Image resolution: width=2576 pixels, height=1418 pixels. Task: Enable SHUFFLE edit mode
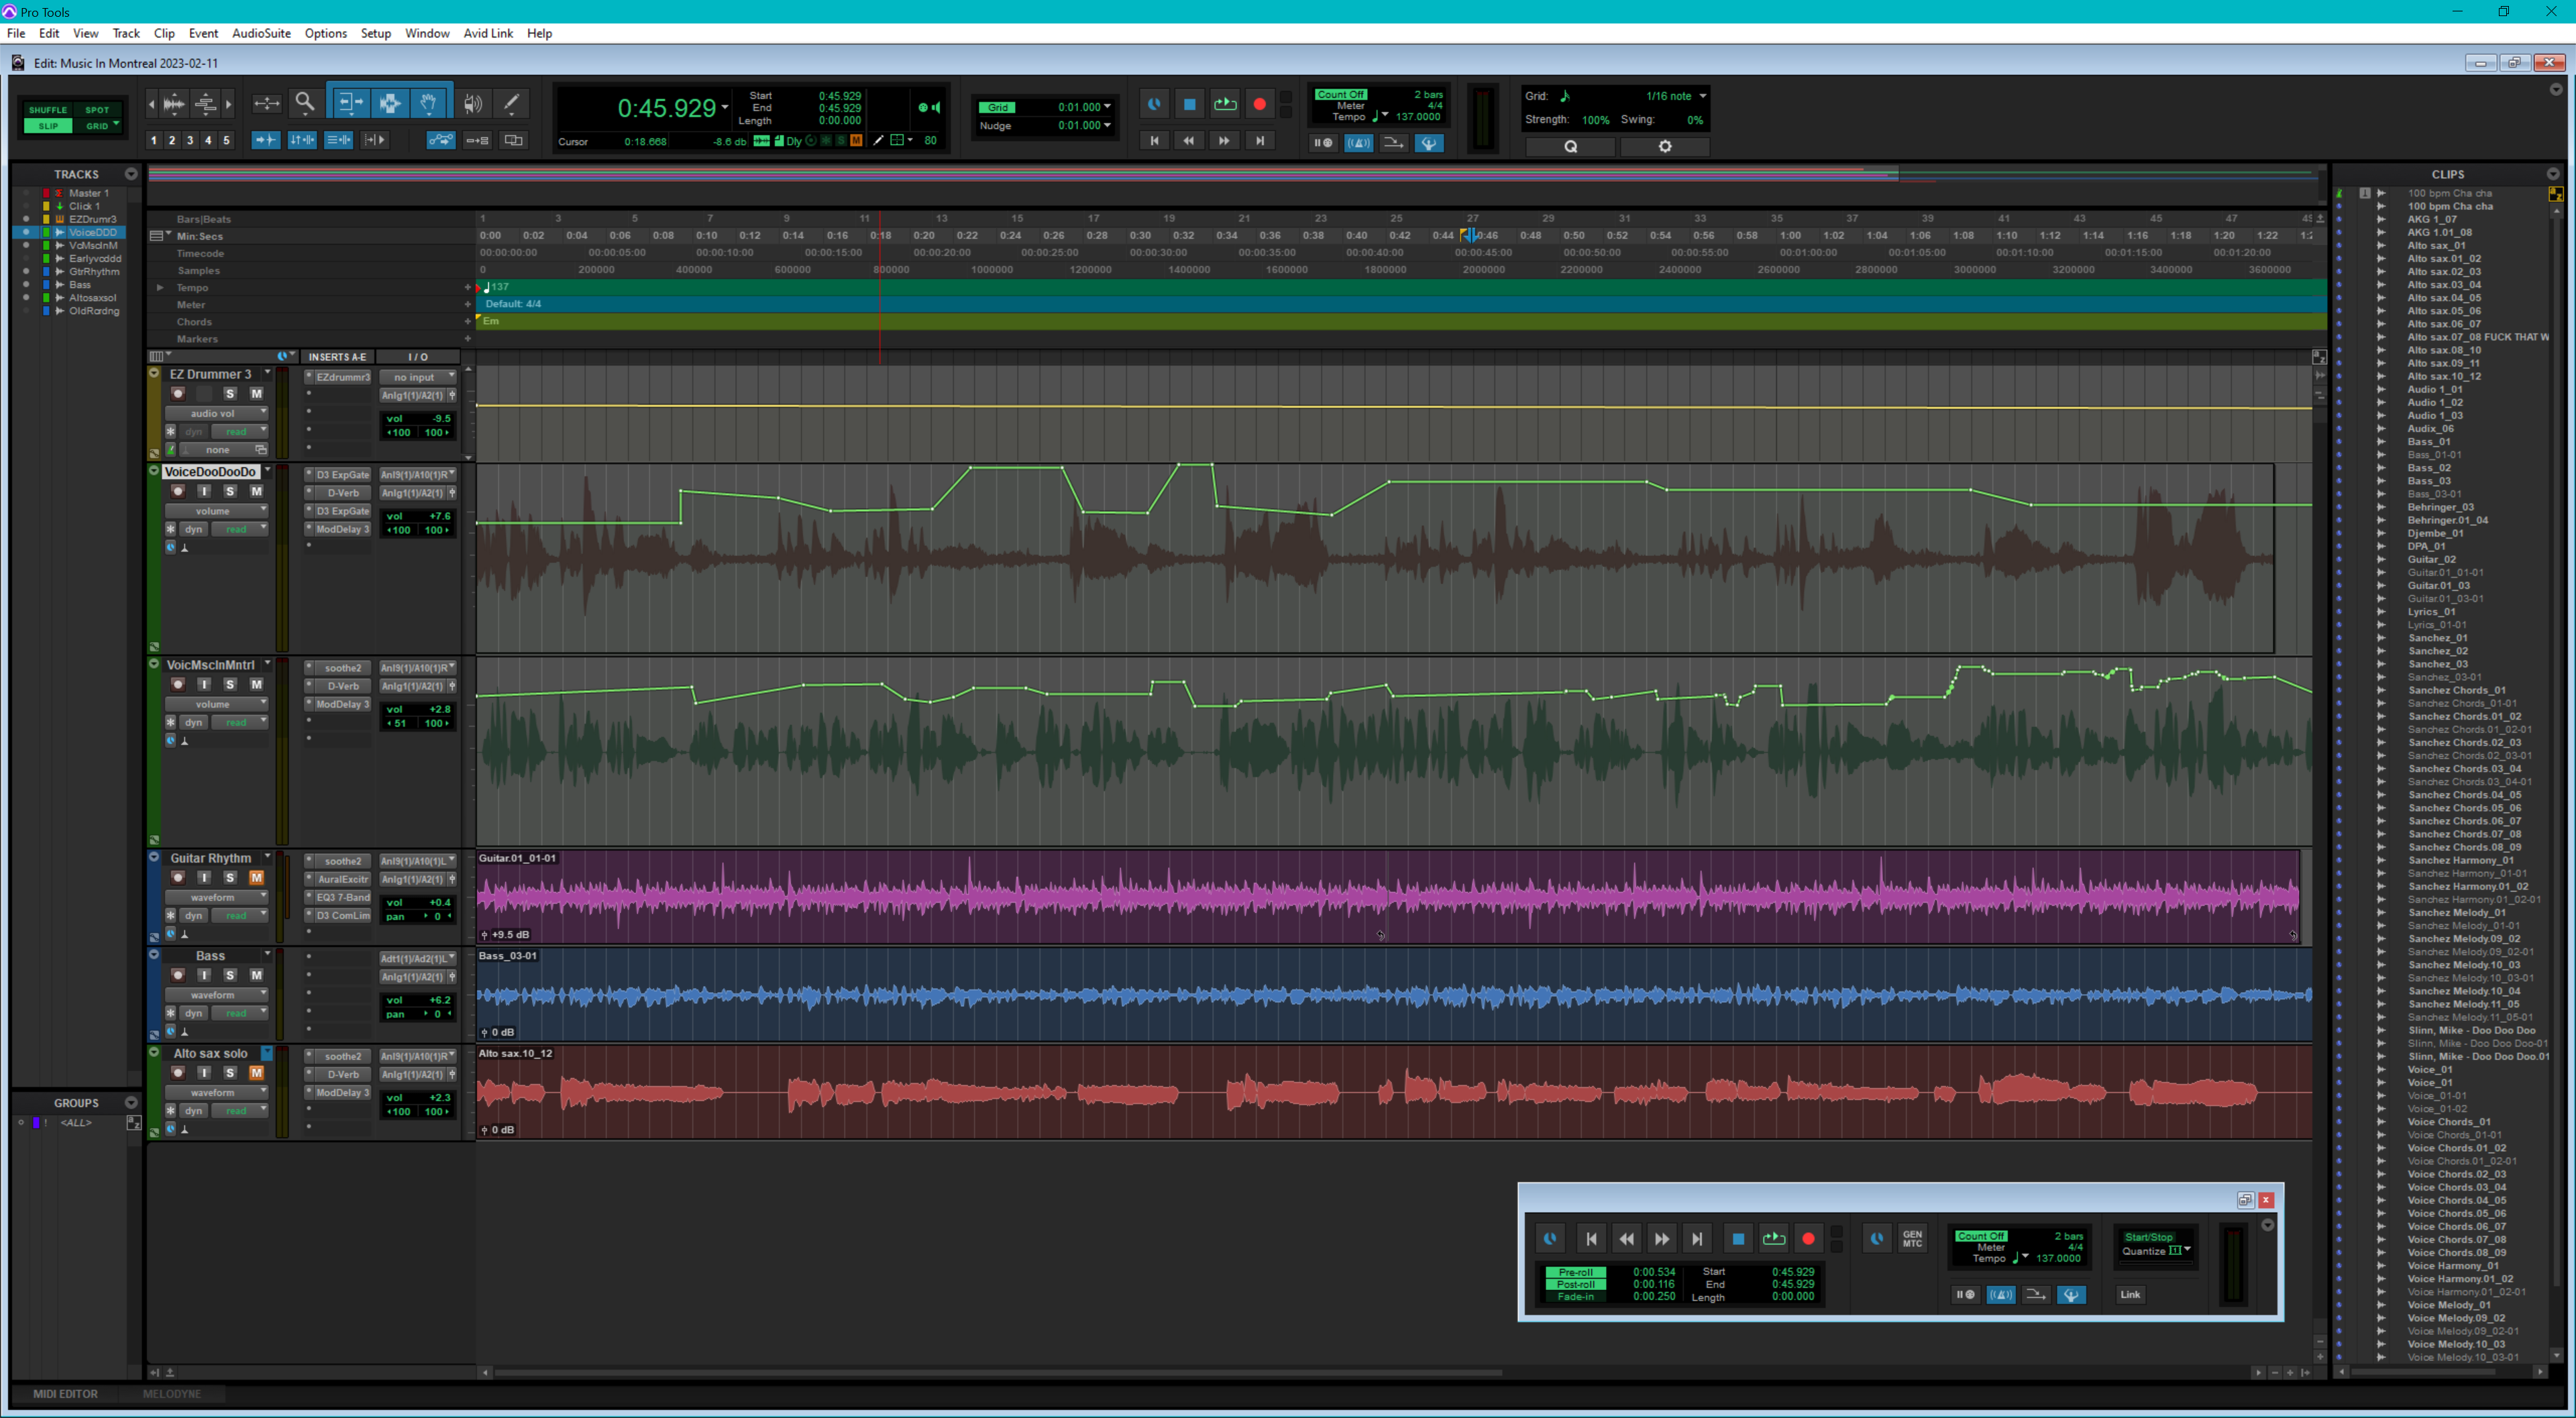click(48, 110)
